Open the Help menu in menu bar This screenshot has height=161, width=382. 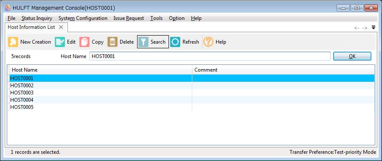[x=196, y=18]
